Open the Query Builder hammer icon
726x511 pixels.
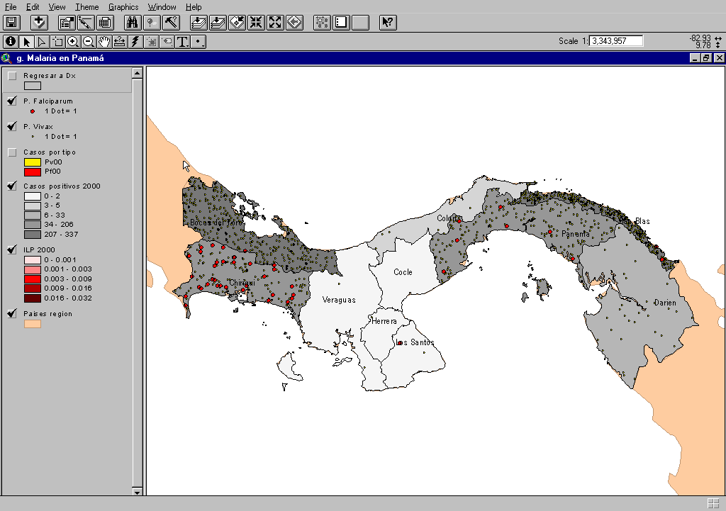(170, 22)
